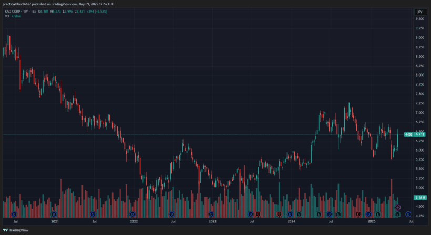Image resolution: width=431 pixels, height=235 pixels.
Task: Select the dividend marker above the 2021 label
Action: pos(54,214)
